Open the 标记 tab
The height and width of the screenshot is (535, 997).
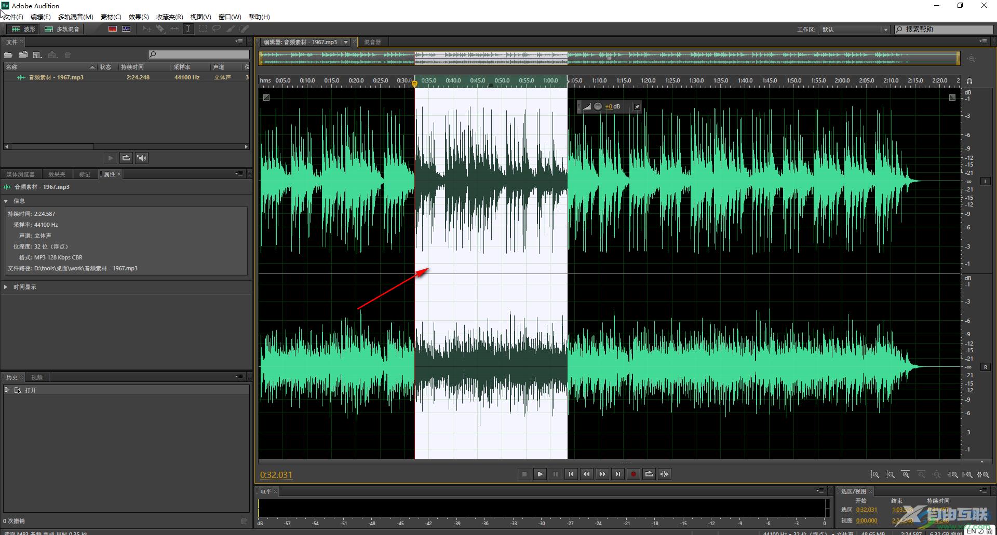click(85, 174)
